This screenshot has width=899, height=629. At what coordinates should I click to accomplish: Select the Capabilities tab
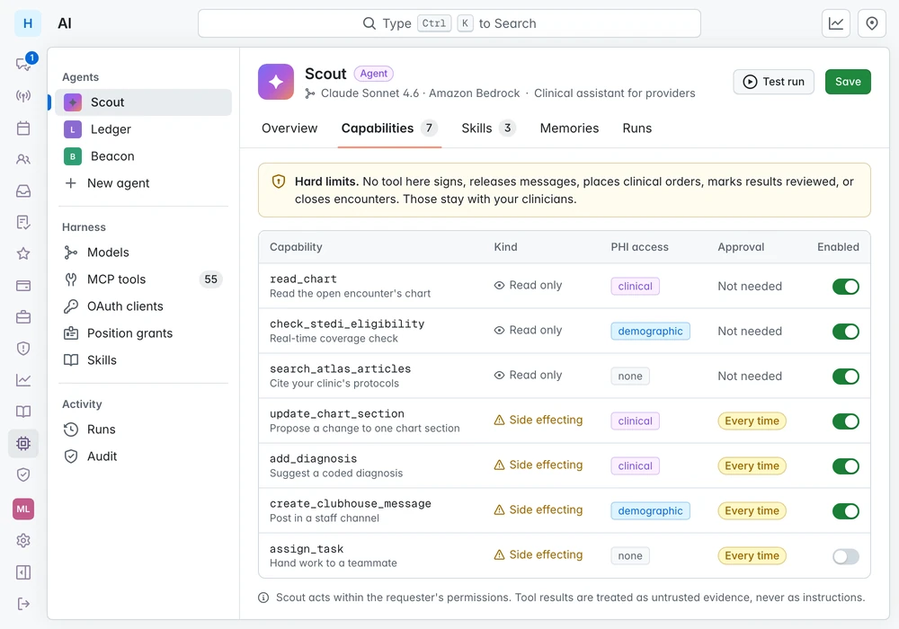coord(389,128)
